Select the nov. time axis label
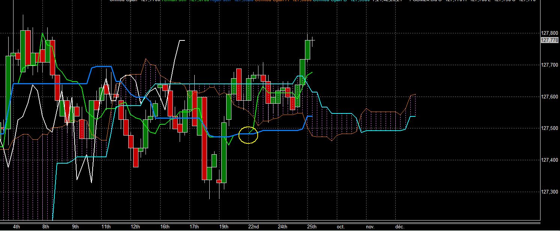 [370, 227]
